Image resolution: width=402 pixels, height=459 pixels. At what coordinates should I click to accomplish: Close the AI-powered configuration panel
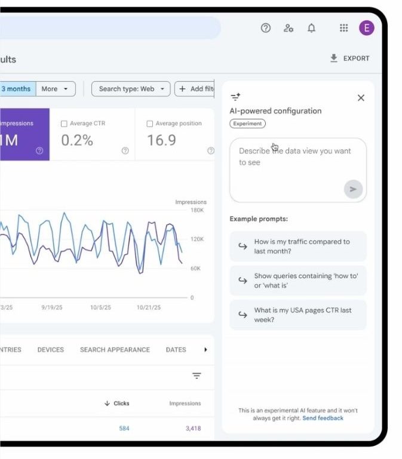361,98
